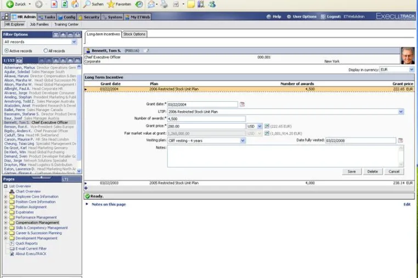Open the Grant date calendar picker icon
The width and height of the screenshot is (418, 278).
pos(242,105)
